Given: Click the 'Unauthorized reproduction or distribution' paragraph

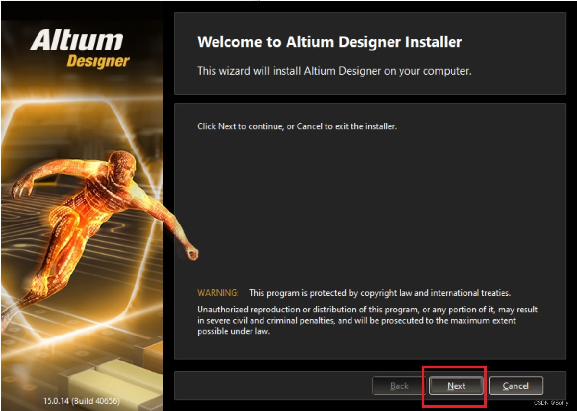Looking at the screenshot, I should 367,321.
